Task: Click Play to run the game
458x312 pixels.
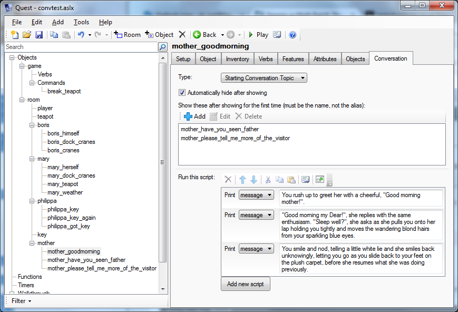Action: (x=258, y=35)
